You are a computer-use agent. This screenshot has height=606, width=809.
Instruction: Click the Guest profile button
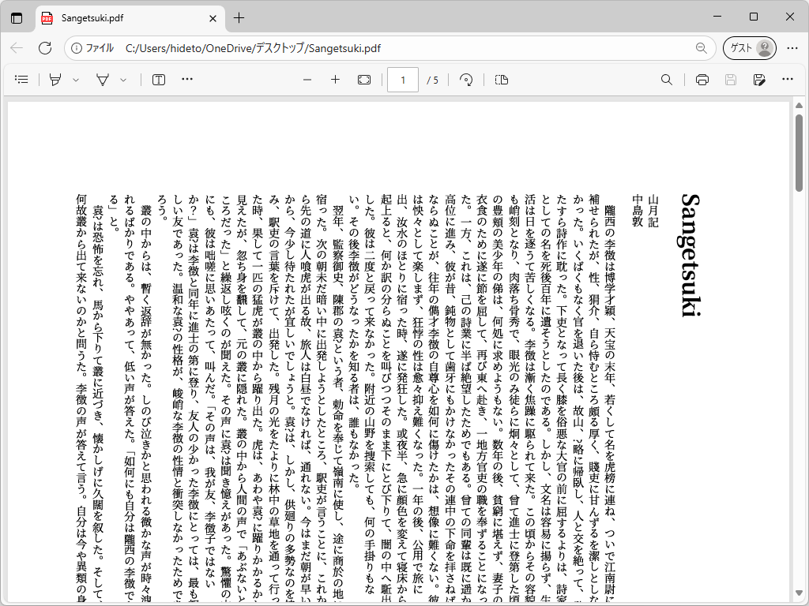(748, 47)
